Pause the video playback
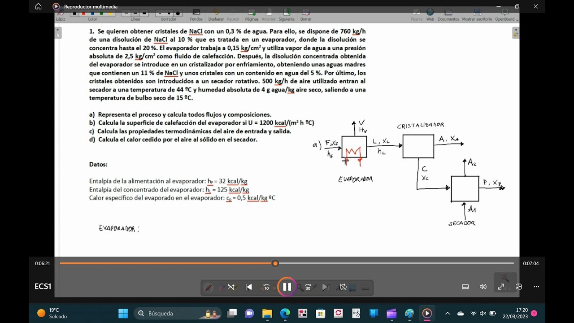The height and width of the screenshot is (323, 574). tap(287, 287)
